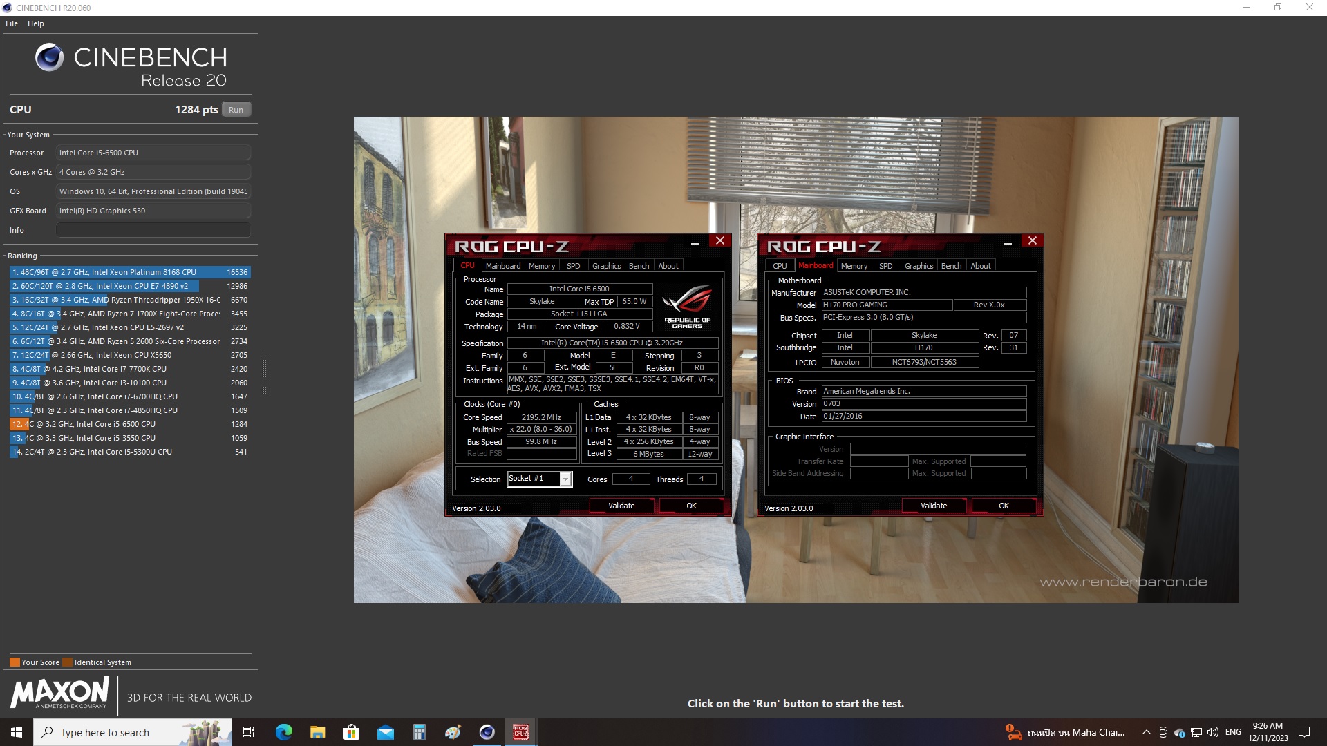The image size is (1327, 746).
Task: Switch to SPD tab in right CPU-Z
Action: (x=885, y=266)
